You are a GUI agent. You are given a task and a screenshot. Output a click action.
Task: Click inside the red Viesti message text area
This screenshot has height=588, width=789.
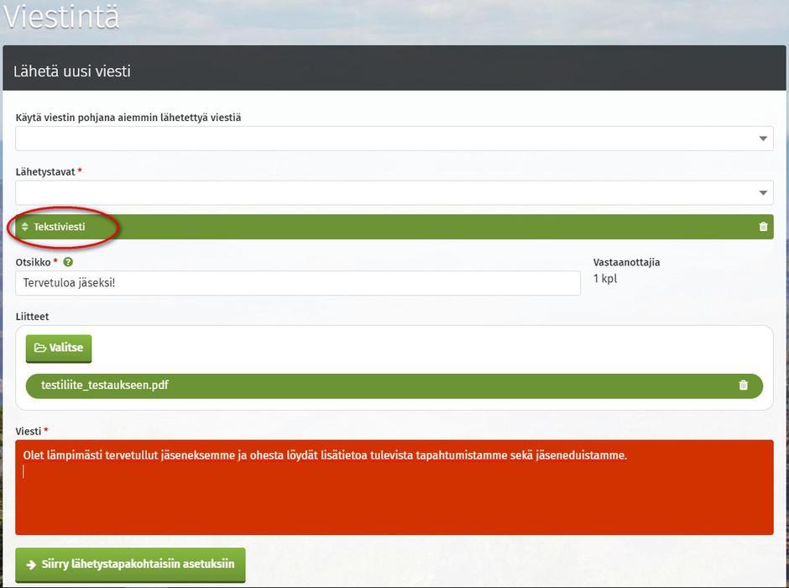394,487
